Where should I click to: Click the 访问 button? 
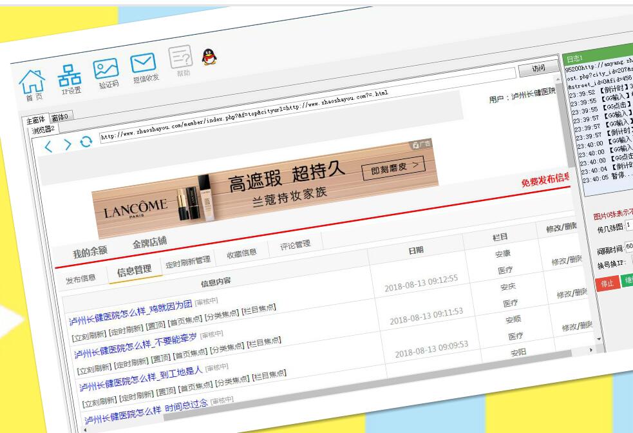(538, 68)
